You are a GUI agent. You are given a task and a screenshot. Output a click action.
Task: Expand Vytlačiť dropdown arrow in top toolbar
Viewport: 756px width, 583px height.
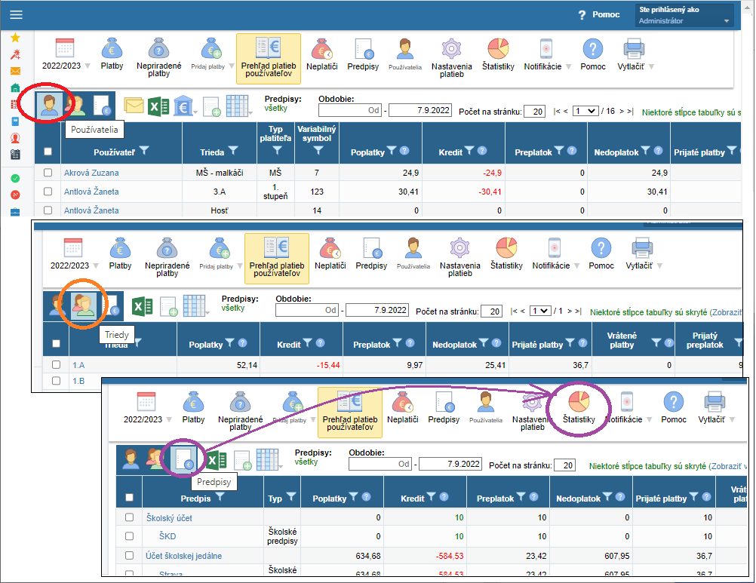pyautogui.click(x=651, y=66)
